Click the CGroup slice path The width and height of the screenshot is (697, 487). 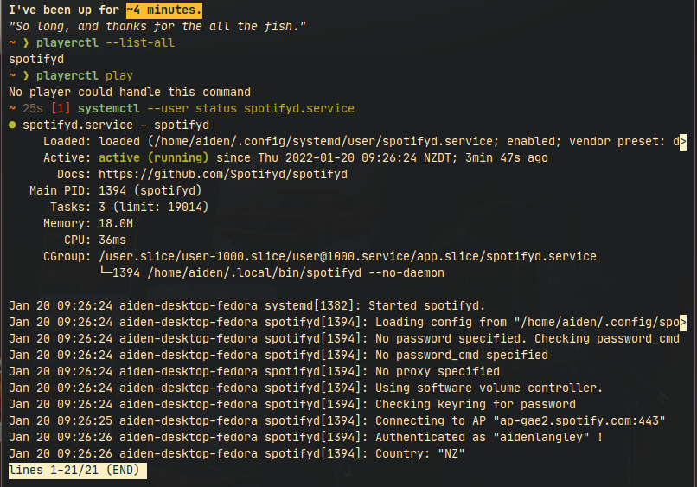tap(348, 257)
